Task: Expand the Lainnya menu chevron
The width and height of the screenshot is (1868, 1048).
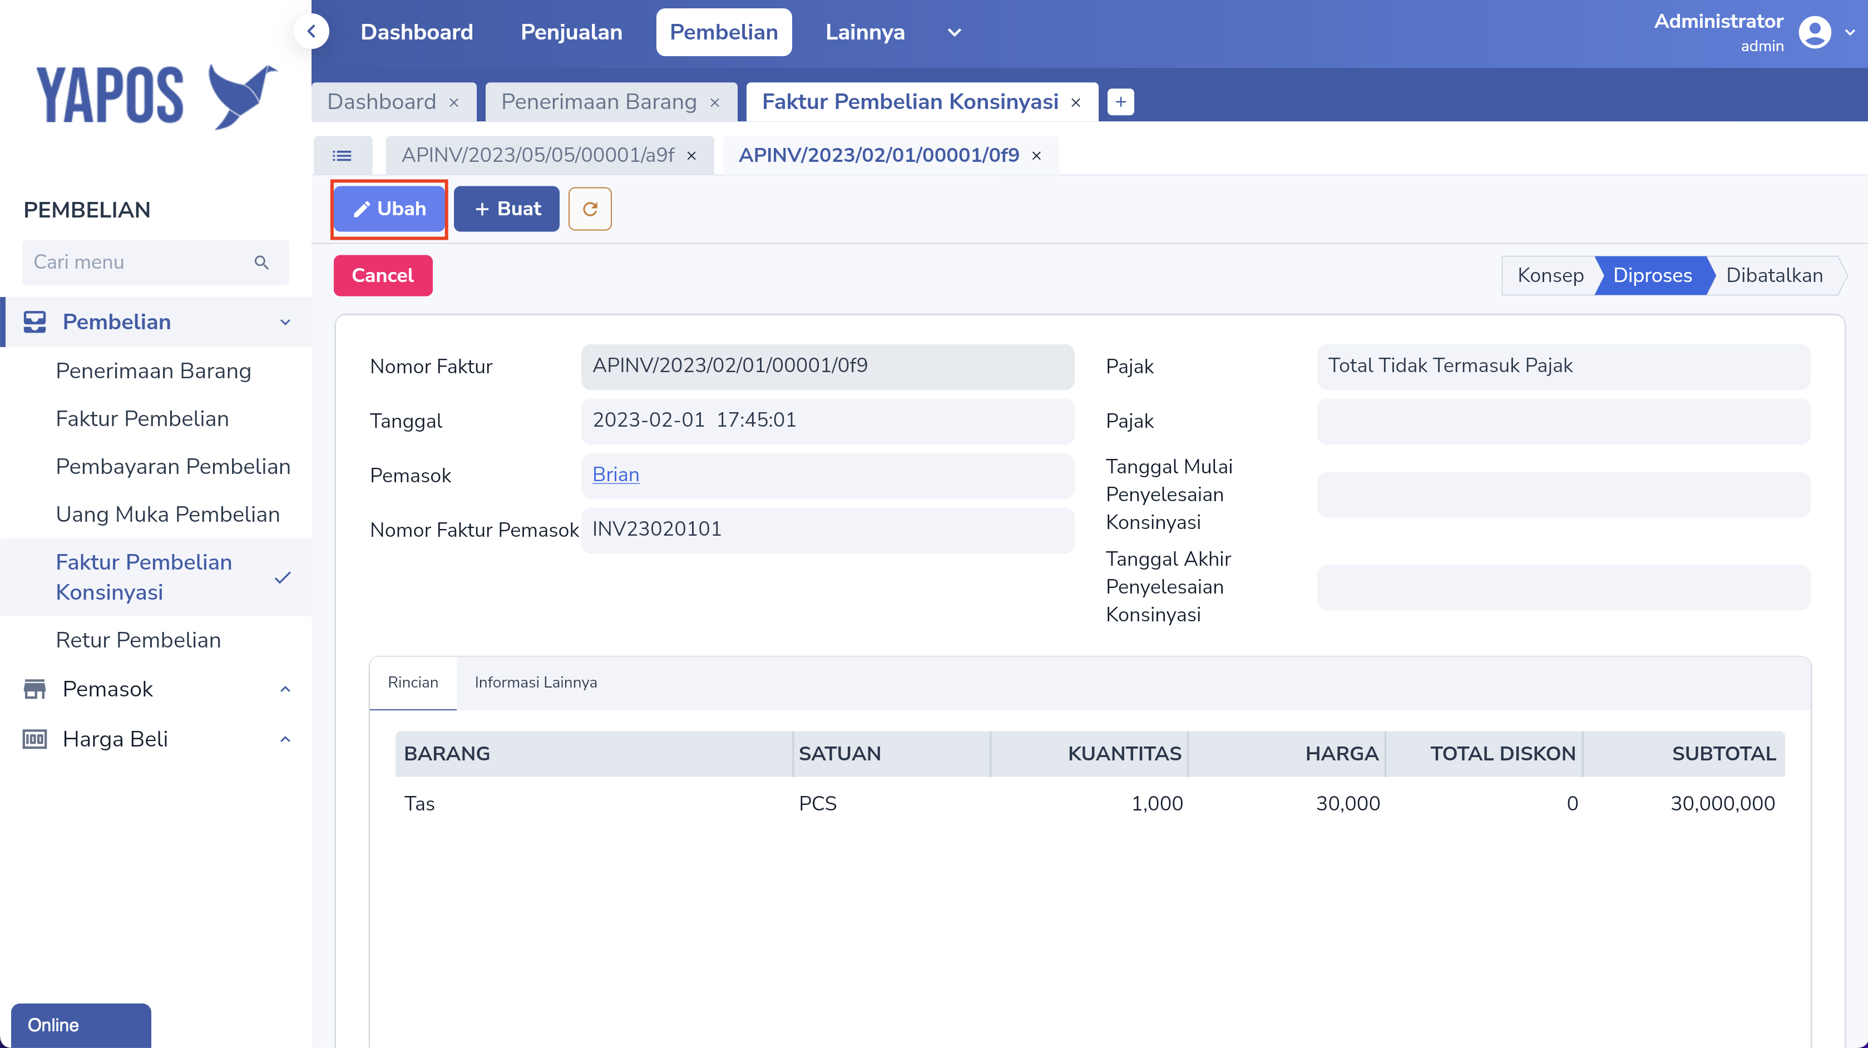Action: 955,33
